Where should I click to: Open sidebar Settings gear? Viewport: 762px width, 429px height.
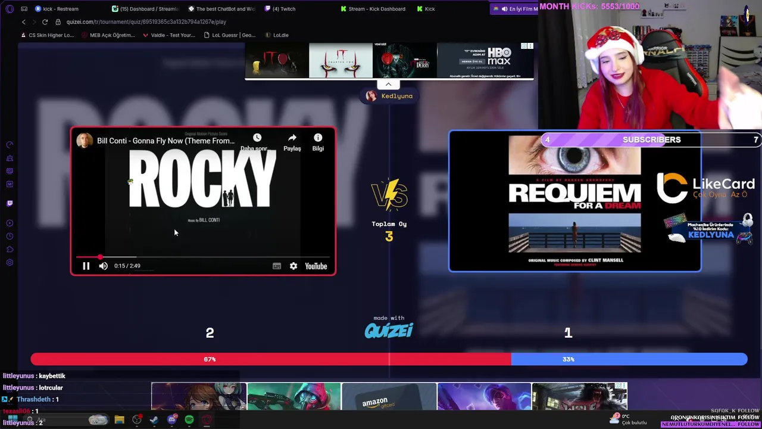[x=10, y=263]
